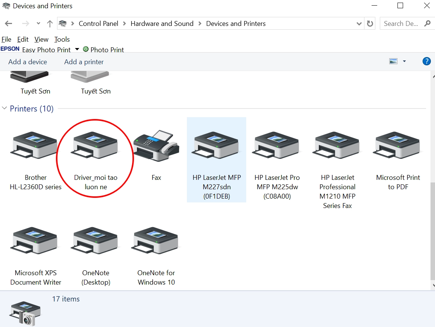
Task: Select HP LaserJet Pro MFP M225dw printer
Action: (277, 146)
